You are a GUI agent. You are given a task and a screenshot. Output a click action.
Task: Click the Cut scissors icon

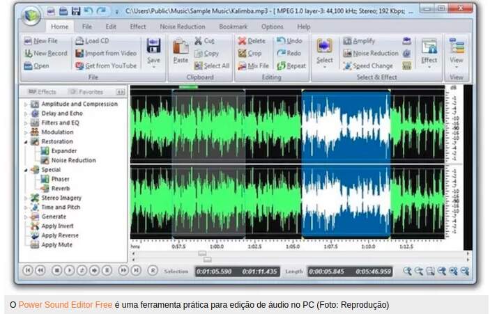(199, 41)
